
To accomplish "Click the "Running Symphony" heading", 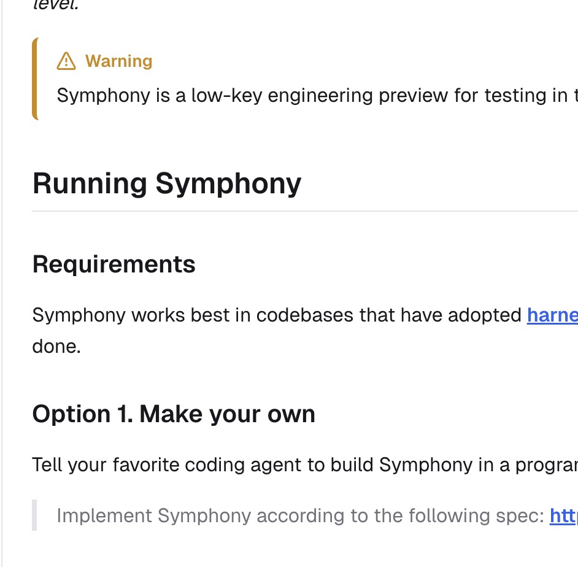I will (167, 183).
